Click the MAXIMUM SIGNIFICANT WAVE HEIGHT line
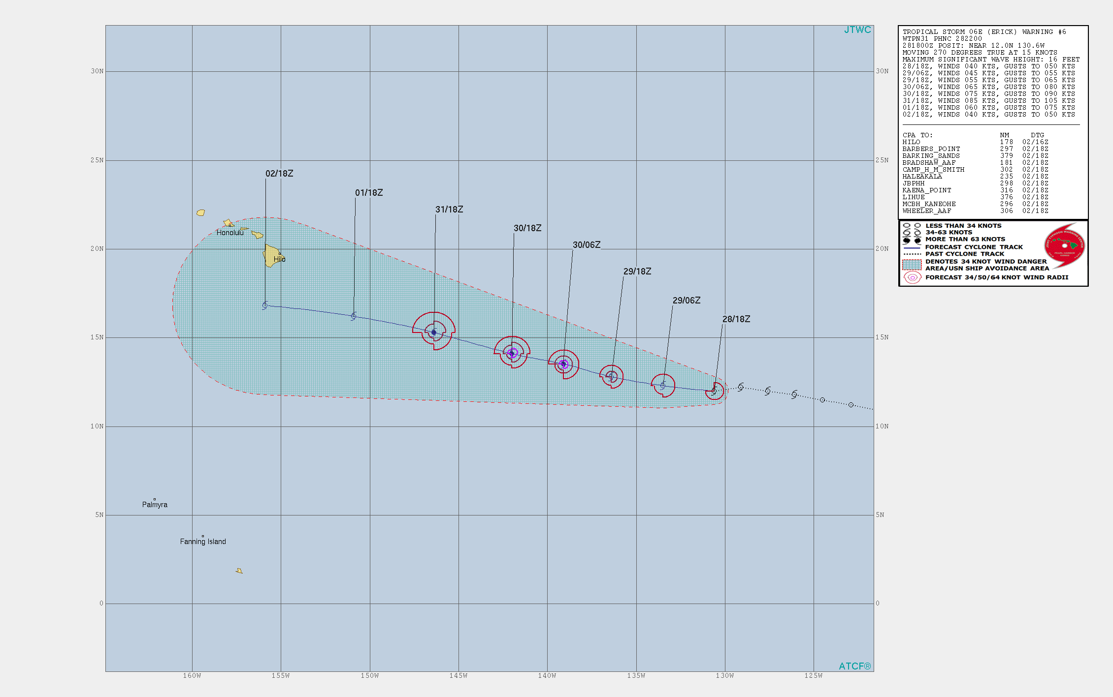 991,60
